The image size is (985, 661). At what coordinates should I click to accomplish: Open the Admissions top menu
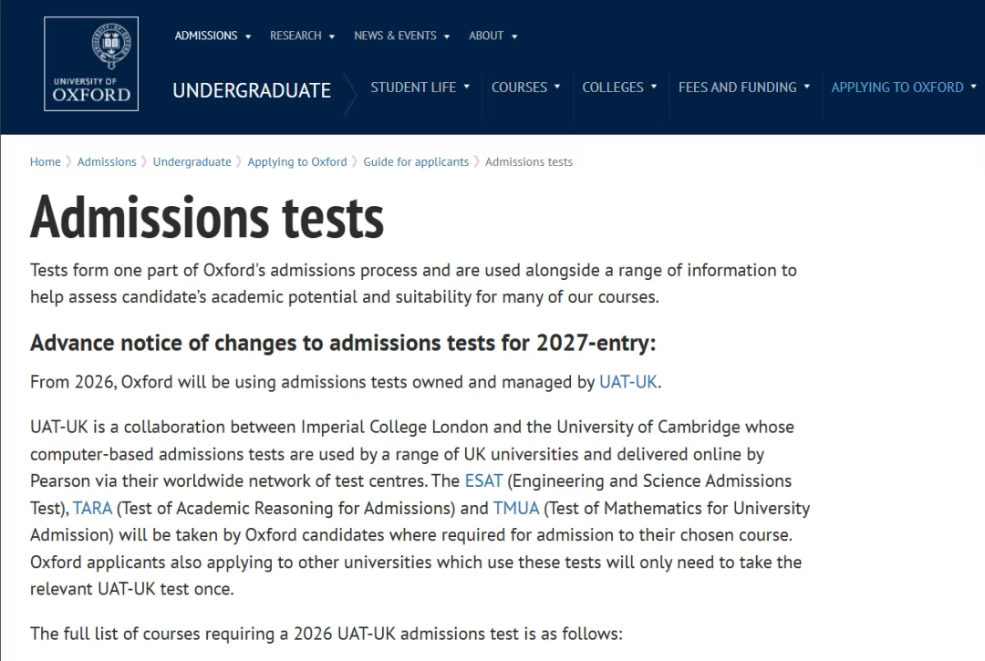[213, 36]
